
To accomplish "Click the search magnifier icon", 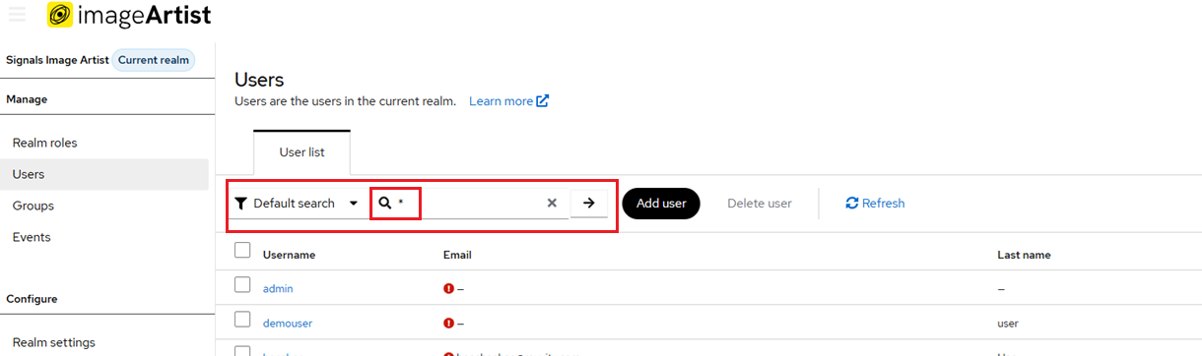I will tap(385, 204).
